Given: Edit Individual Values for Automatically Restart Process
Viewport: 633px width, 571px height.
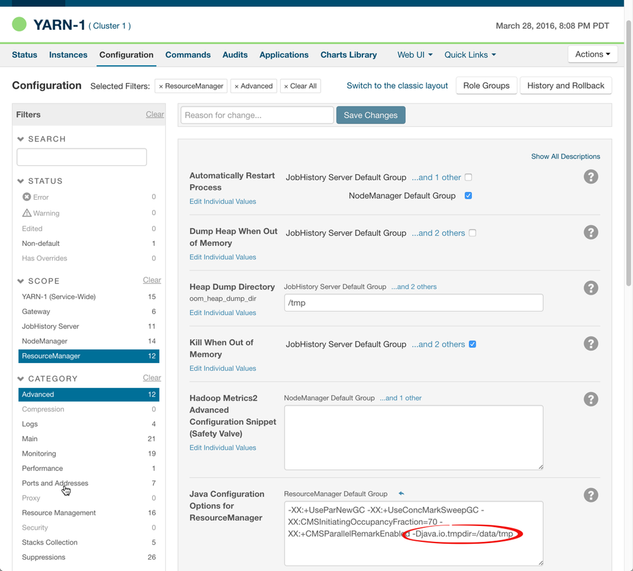Looking at the screenshot, I should click(x=223, y=201).
